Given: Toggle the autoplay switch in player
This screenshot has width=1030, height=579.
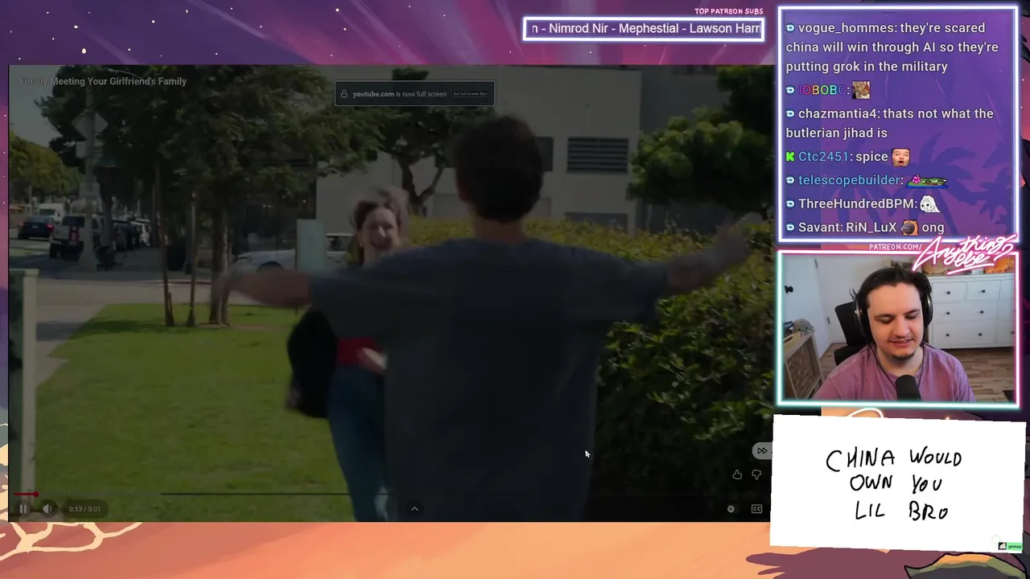Looking at the screenshot, I should 731,509.
